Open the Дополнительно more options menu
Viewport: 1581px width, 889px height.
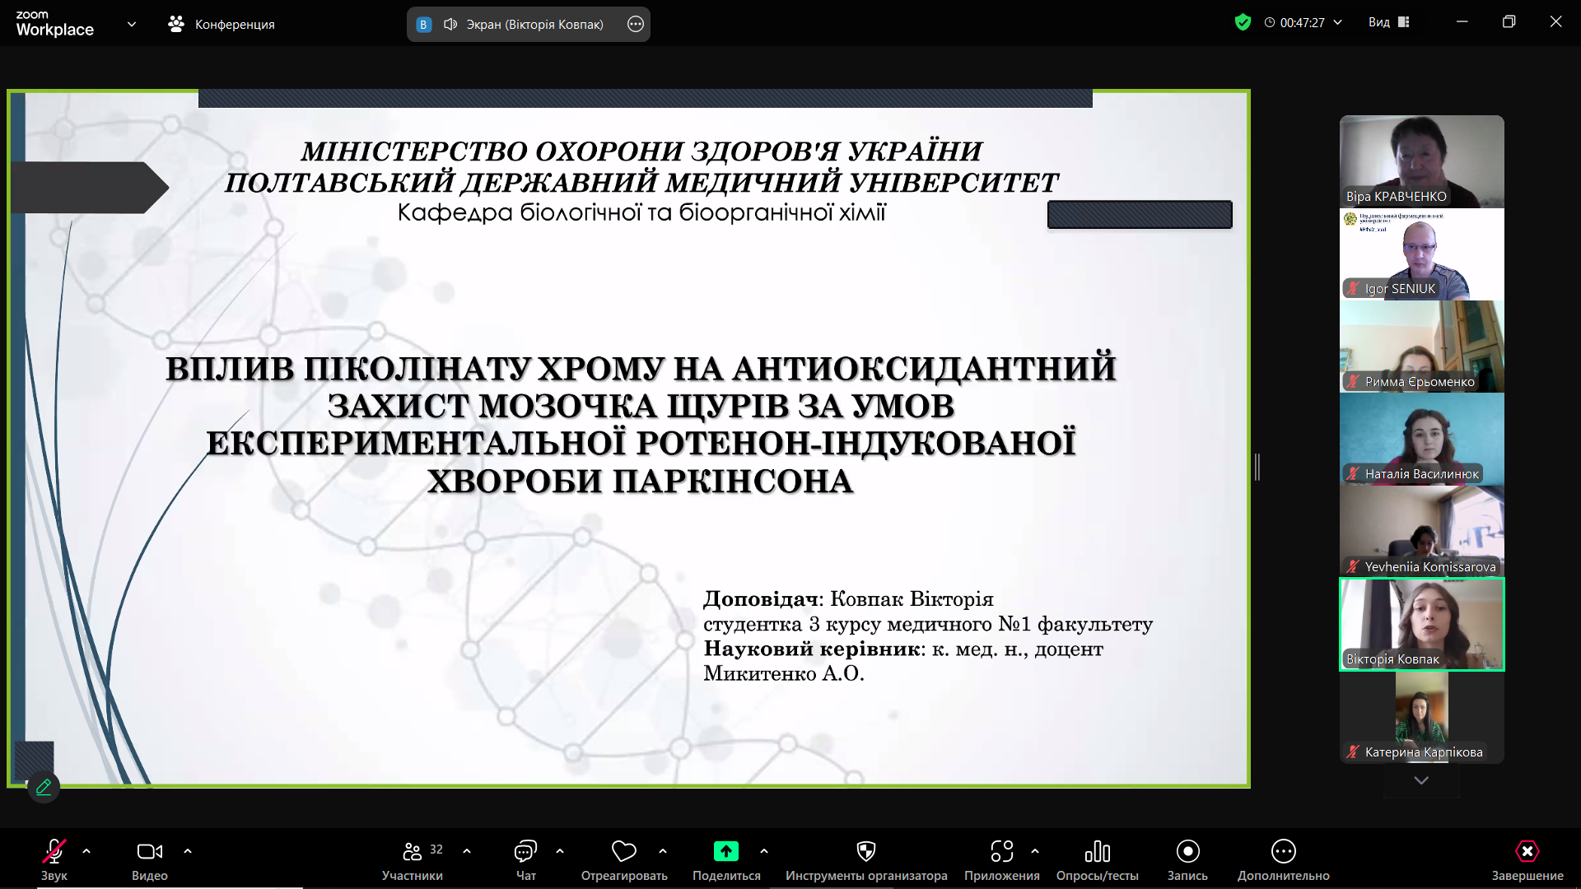(x=1284, y=859)
